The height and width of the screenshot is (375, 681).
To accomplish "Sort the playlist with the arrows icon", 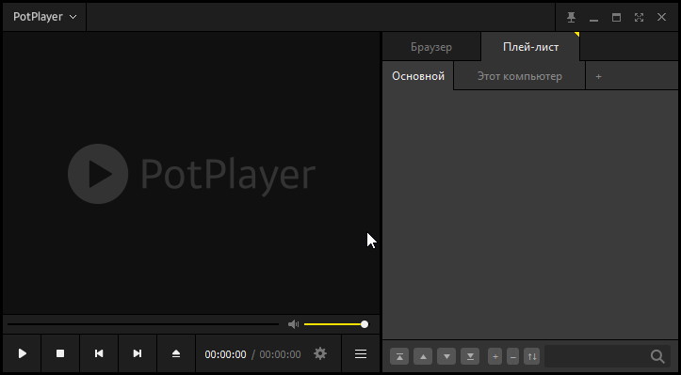I will 532,357.
